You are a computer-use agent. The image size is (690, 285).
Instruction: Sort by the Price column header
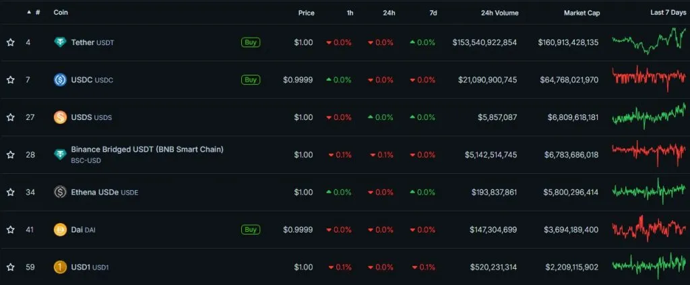coord(306,13)
